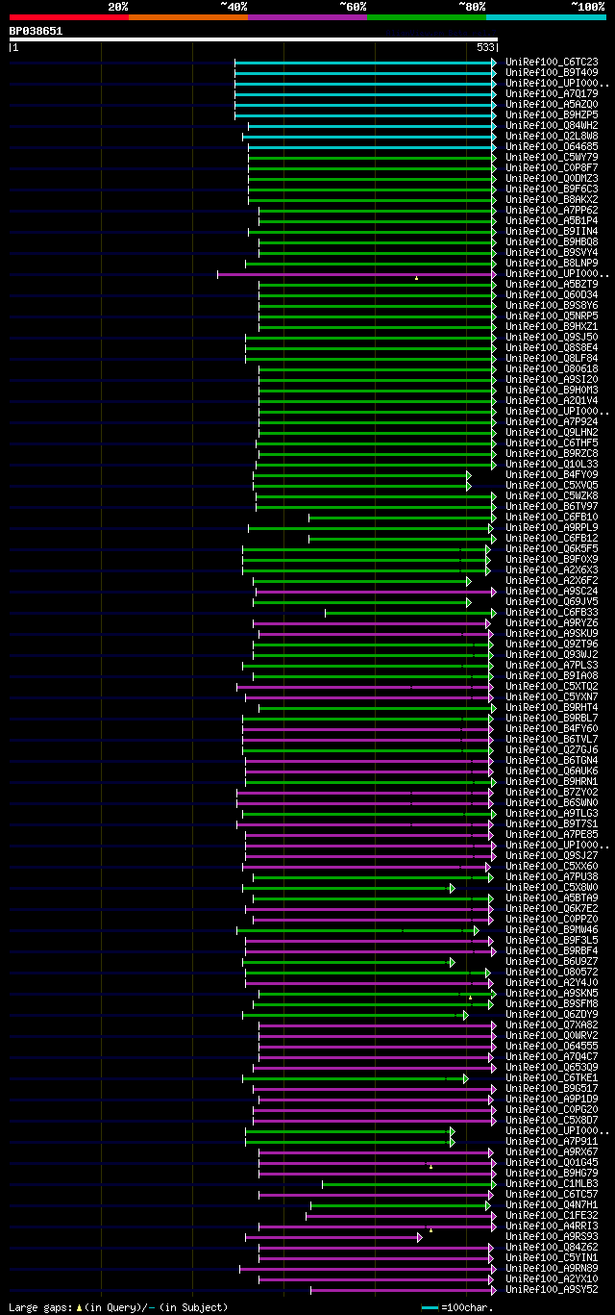
Task: Select the UniRef100_Q0DMZ3 label
Action: [552, 179]
